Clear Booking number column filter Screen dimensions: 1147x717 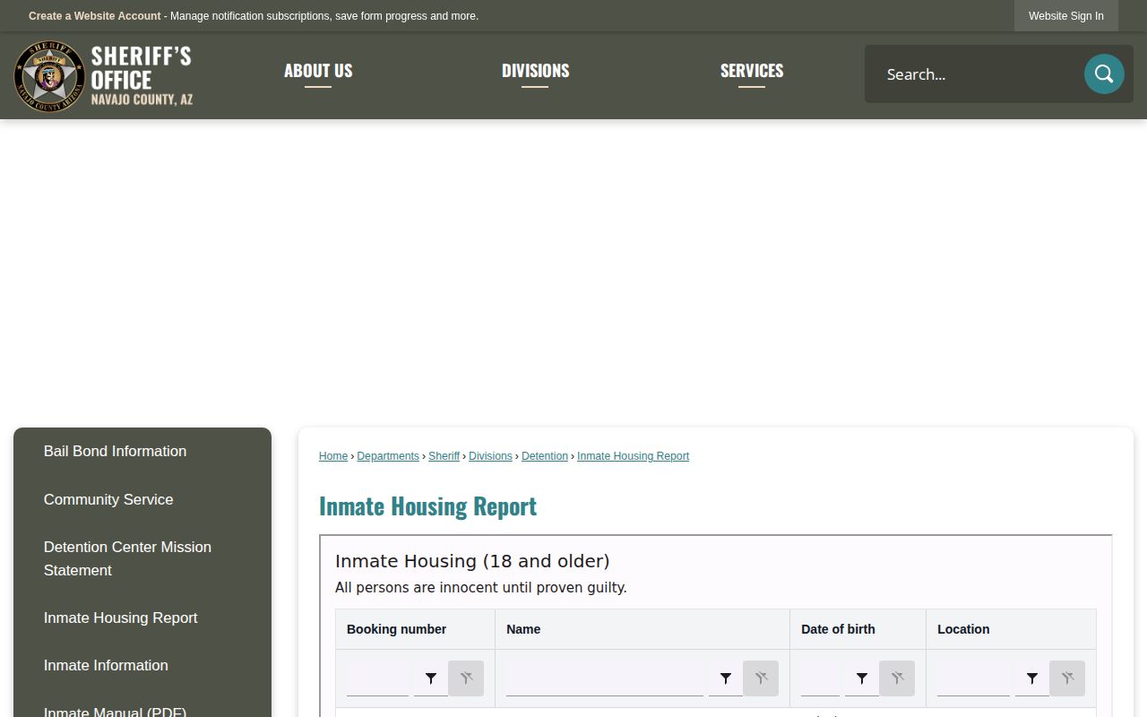point(466,678)
